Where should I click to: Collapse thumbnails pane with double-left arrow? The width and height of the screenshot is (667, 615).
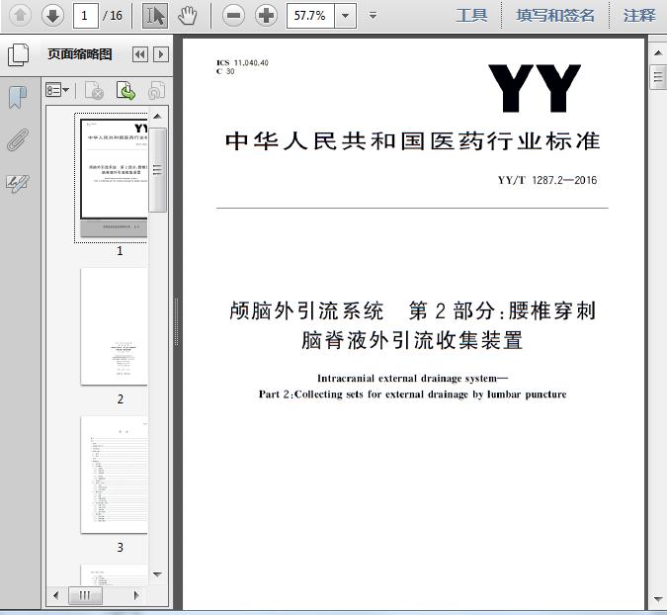(140, 54)
